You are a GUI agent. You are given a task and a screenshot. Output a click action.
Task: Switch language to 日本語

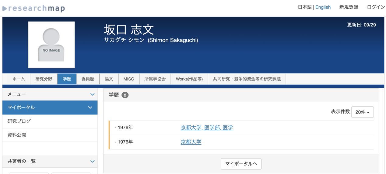304,7
